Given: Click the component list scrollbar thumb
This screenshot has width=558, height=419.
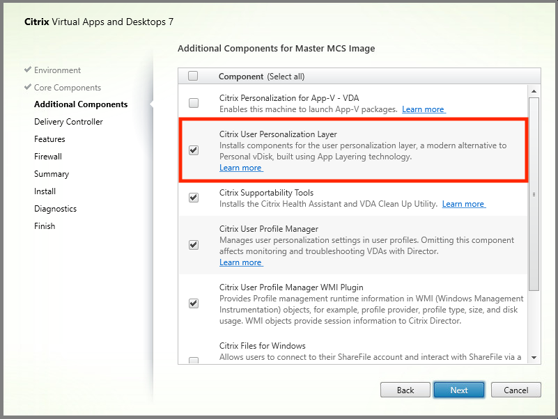Looking at the screenshot, I should point(534,193).
